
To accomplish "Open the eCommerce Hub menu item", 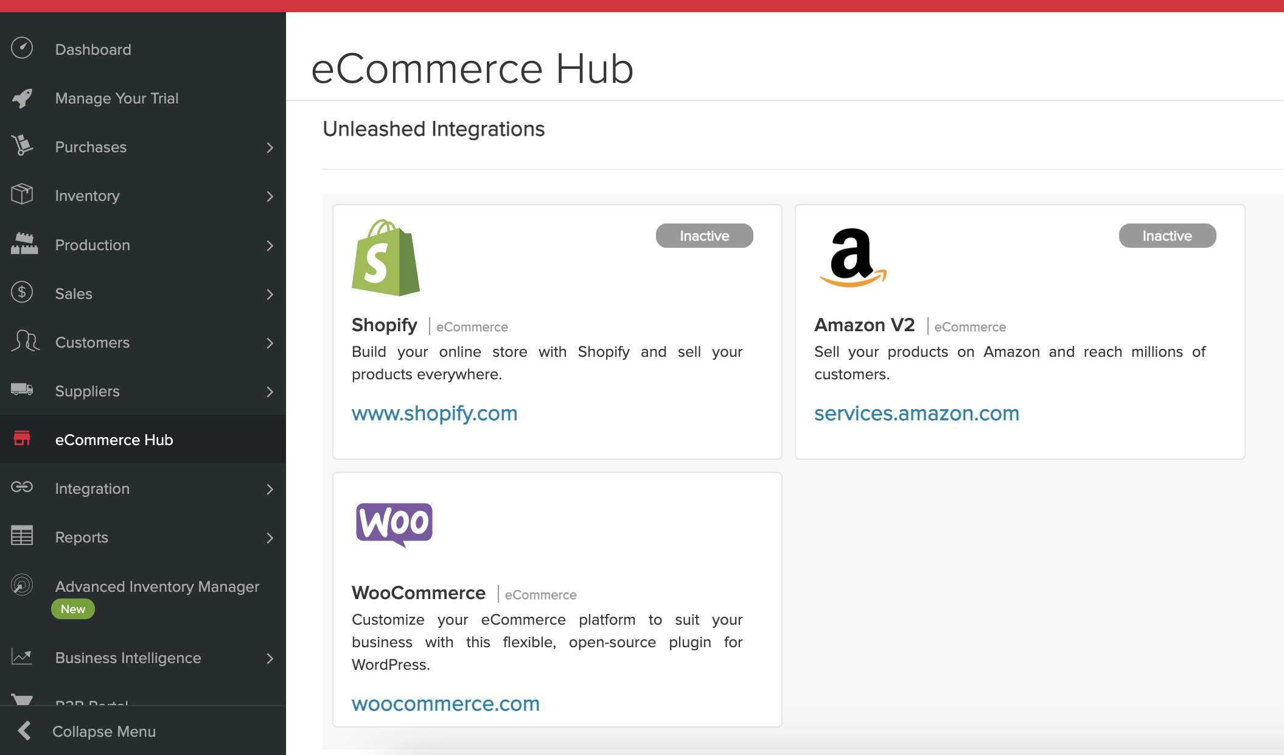I will click(114, 439).
